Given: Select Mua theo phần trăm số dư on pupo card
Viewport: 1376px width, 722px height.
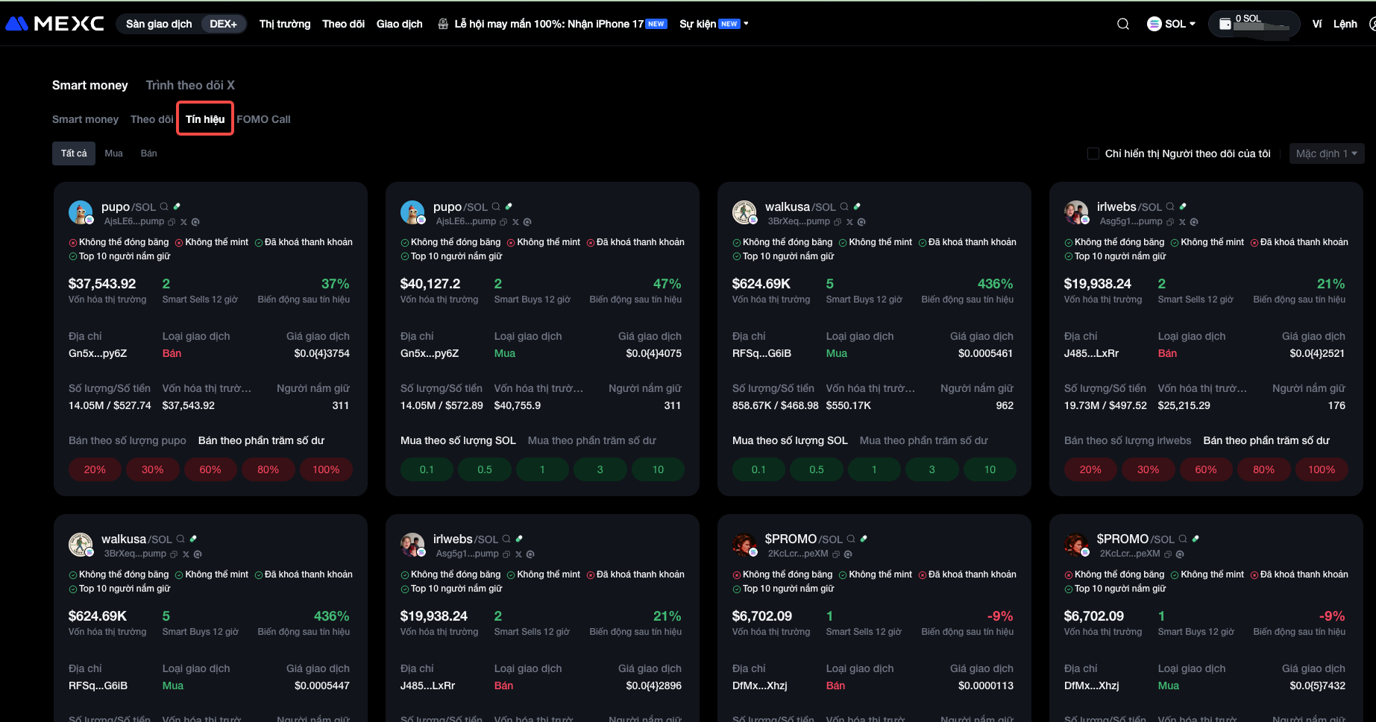Looking at the screenshot, I should pos(591,440).
